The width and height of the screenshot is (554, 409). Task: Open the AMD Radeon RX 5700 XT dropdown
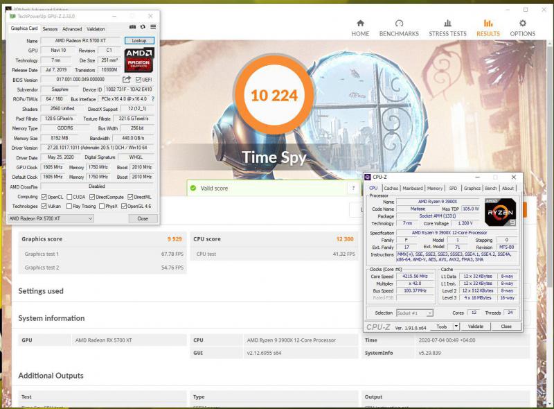tap(50, 218)
